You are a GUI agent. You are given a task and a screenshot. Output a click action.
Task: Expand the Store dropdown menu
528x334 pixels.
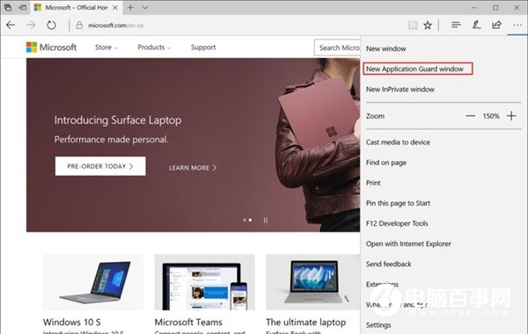click(x=106, y=47)
